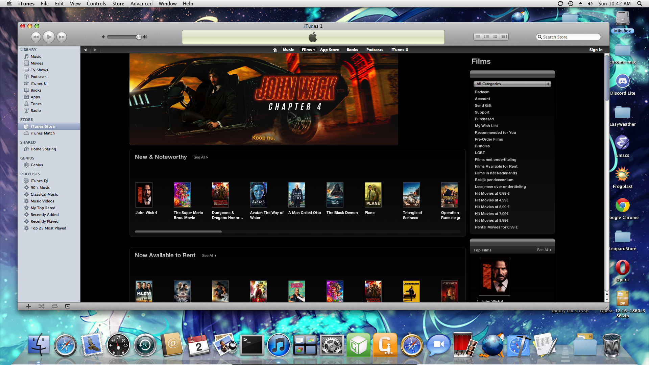
Task: Toggle shuffle at bottom of sidebar
Action: pyautogui.click(x=41, y=306)
